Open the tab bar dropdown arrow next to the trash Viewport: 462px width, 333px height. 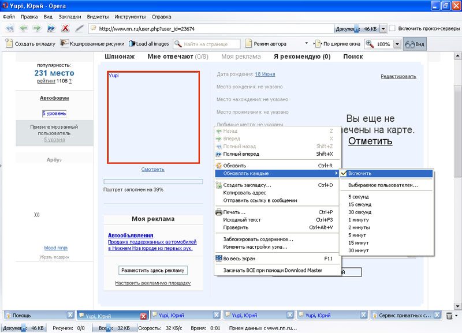click(456, 316)
